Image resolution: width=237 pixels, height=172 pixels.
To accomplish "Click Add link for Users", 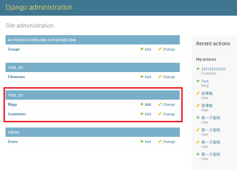I will coord(148,141).
